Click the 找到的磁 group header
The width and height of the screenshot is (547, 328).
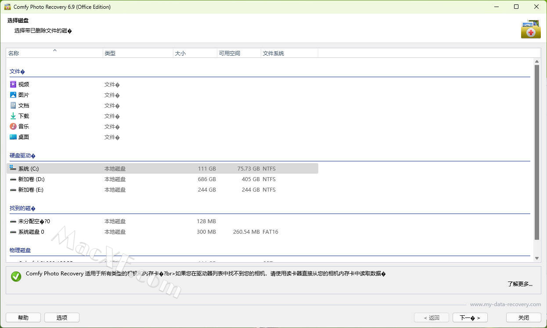point(22,208)
